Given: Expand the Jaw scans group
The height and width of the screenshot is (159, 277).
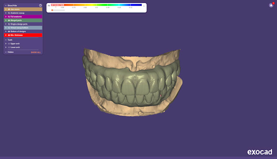Looking at the screenshot, I should point(6,9).
